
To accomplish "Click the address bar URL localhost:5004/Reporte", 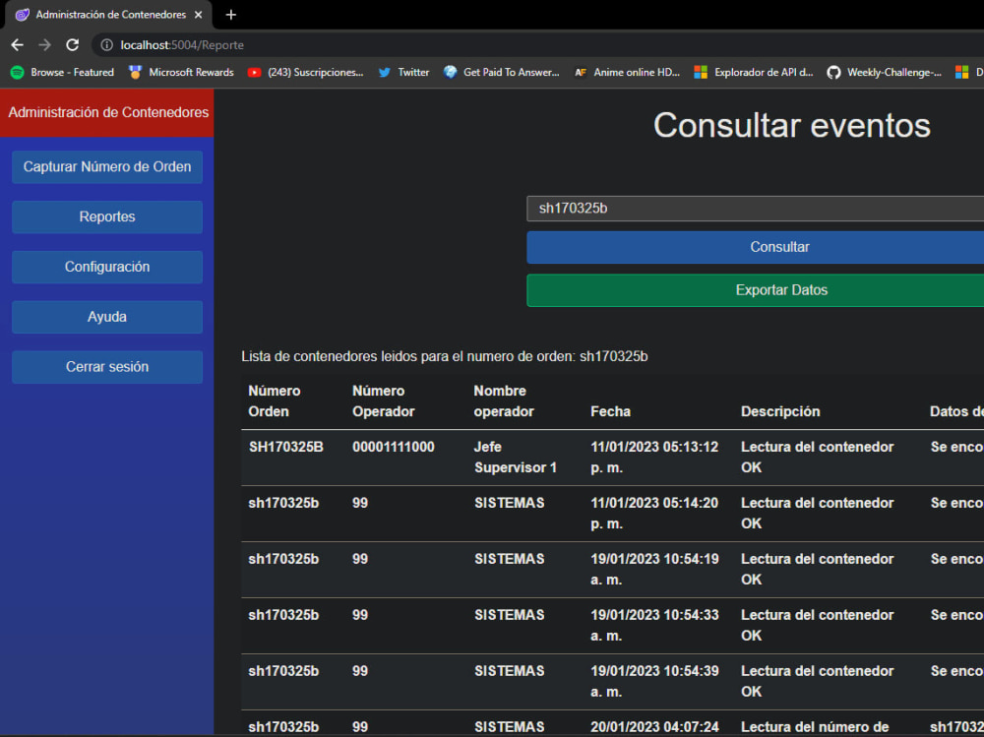I will 182,45.
